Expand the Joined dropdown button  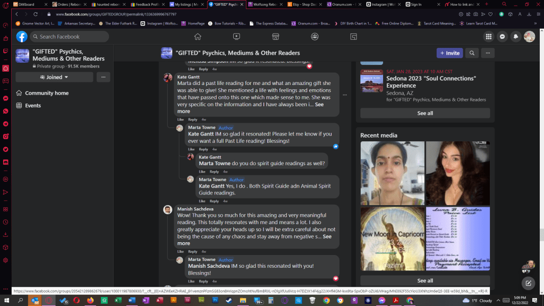[x=54, y=77]
